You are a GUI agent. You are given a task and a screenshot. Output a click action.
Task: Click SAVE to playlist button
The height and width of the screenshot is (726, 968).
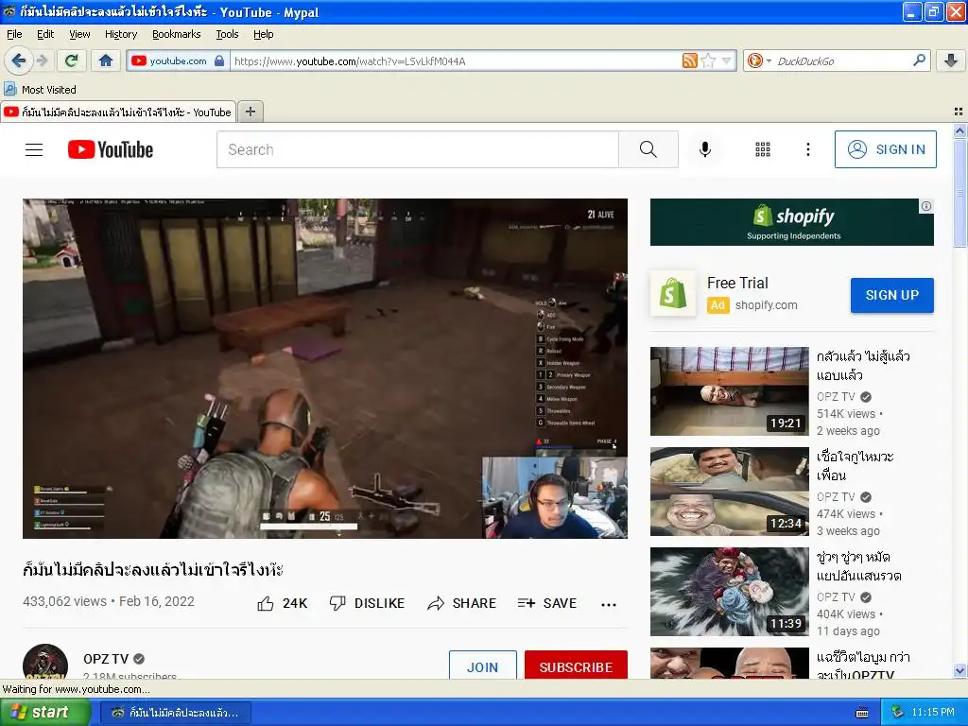[x=547, y=603]
